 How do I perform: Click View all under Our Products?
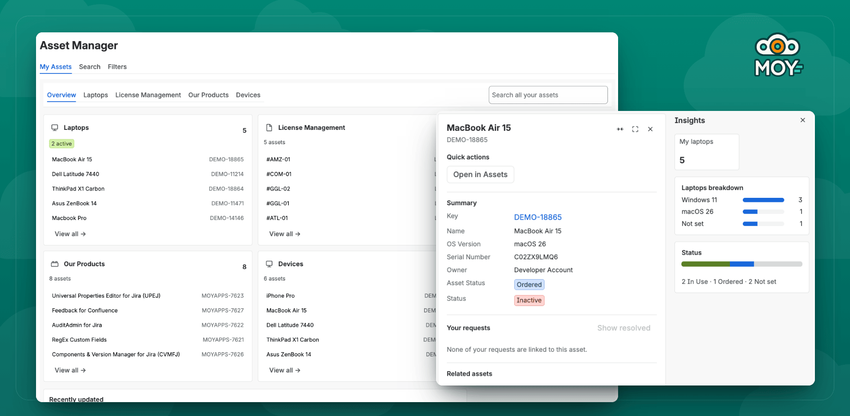pyautogui.click(x=70, y=370)
